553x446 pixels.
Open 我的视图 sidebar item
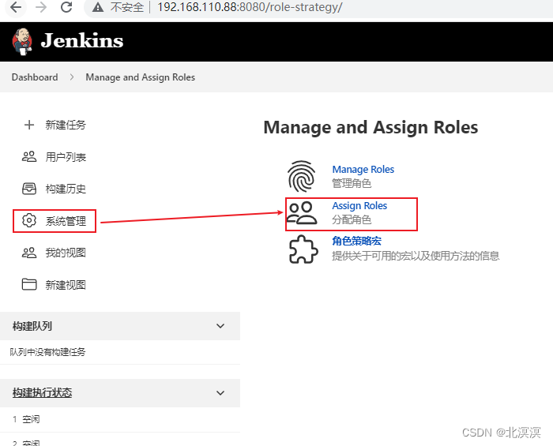66,253
